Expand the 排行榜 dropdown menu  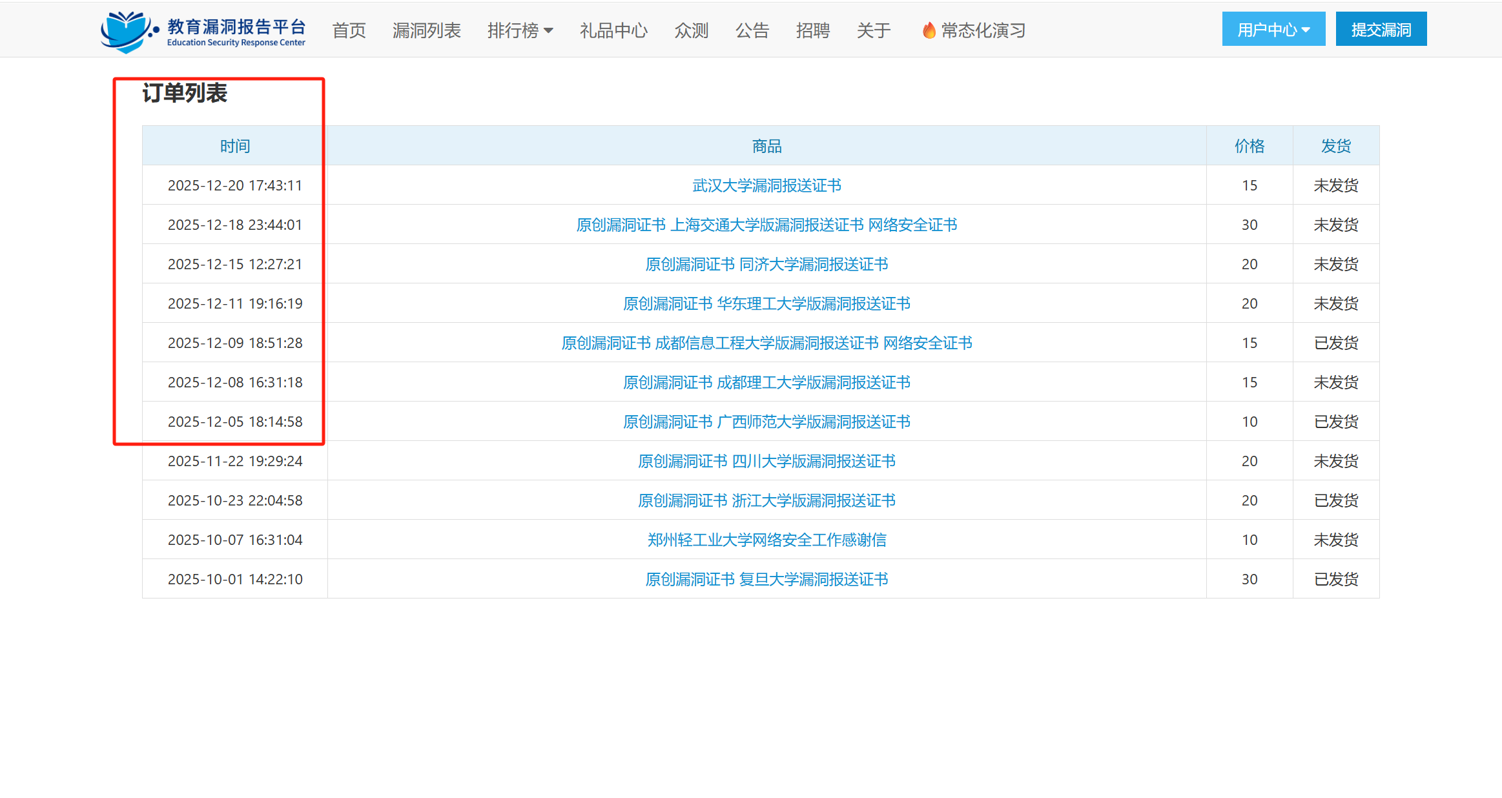pos(520,30)
